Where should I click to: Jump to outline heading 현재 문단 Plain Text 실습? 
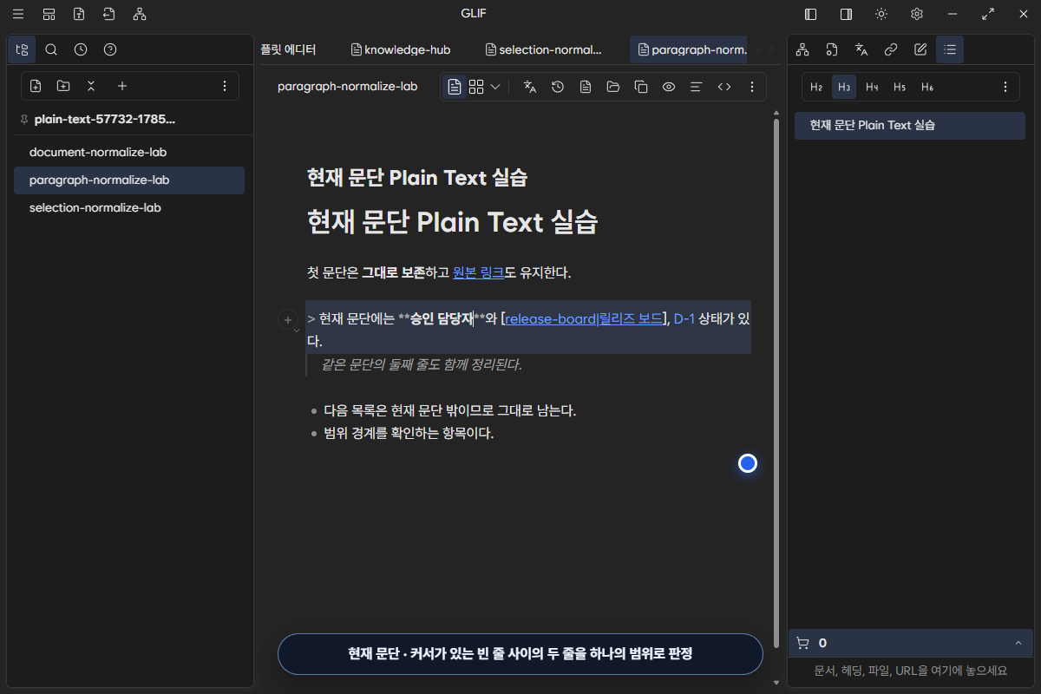[910, 125]
